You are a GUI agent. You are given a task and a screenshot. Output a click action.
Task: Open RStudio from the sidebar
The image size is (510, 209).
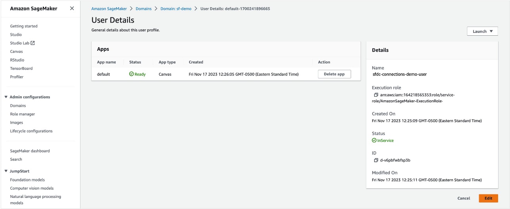coord(17,60)
